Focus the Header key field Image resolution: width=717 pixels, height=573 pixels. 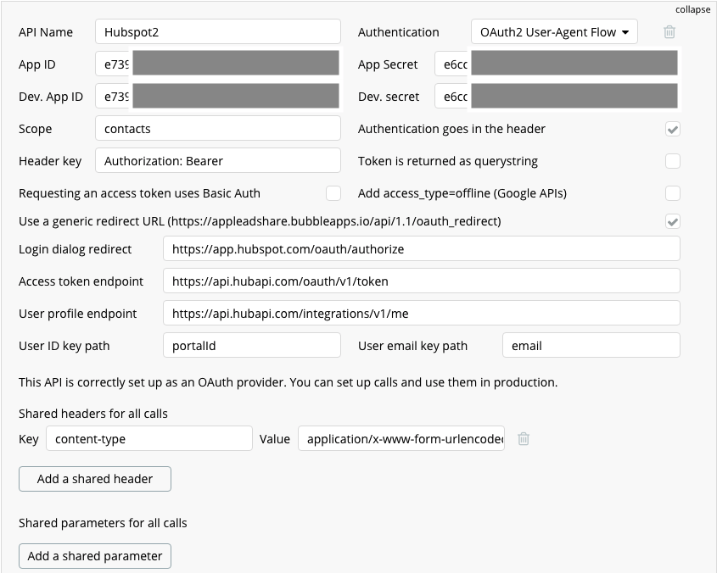217,161
